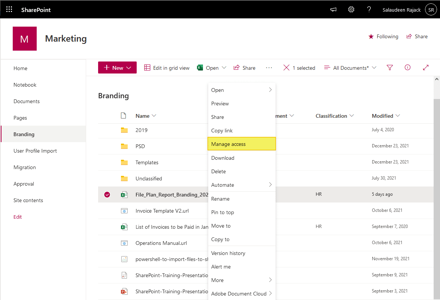
Task: Choose Pin to top
Action: (242, 212)
